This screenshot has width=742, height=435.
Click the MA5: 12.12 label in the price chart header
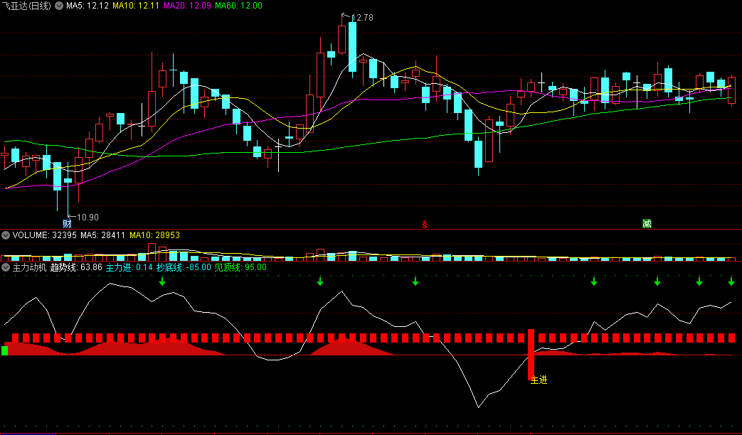pos(88,6)
